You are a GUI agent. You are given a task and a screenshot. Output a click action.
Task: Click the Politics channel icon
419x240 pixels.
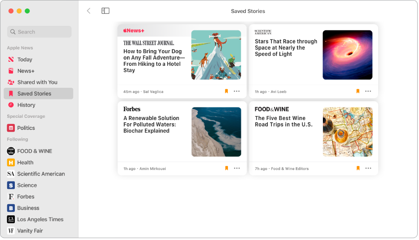click(11, 128)
